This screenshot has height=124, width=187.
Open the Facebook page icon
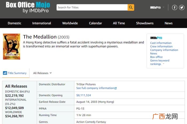click(174, 7)
